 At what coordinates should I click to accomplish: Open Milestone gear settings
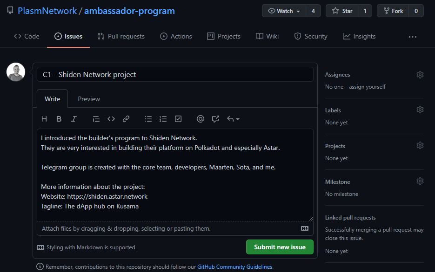(x=420, y=181)
